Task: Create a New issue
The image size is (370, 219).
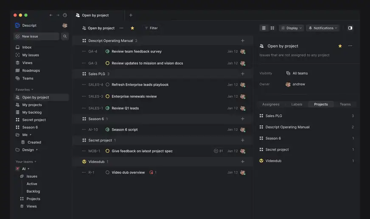Action: point(36,36)
